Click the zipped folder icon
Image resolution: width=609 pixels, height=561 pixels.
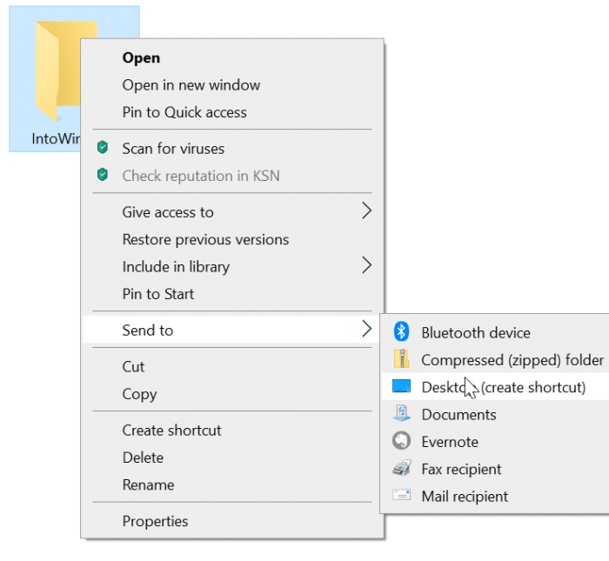point(401,359)
